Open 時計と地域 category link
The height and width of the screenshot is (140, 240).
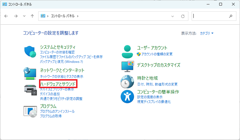(x=147, y=78)
